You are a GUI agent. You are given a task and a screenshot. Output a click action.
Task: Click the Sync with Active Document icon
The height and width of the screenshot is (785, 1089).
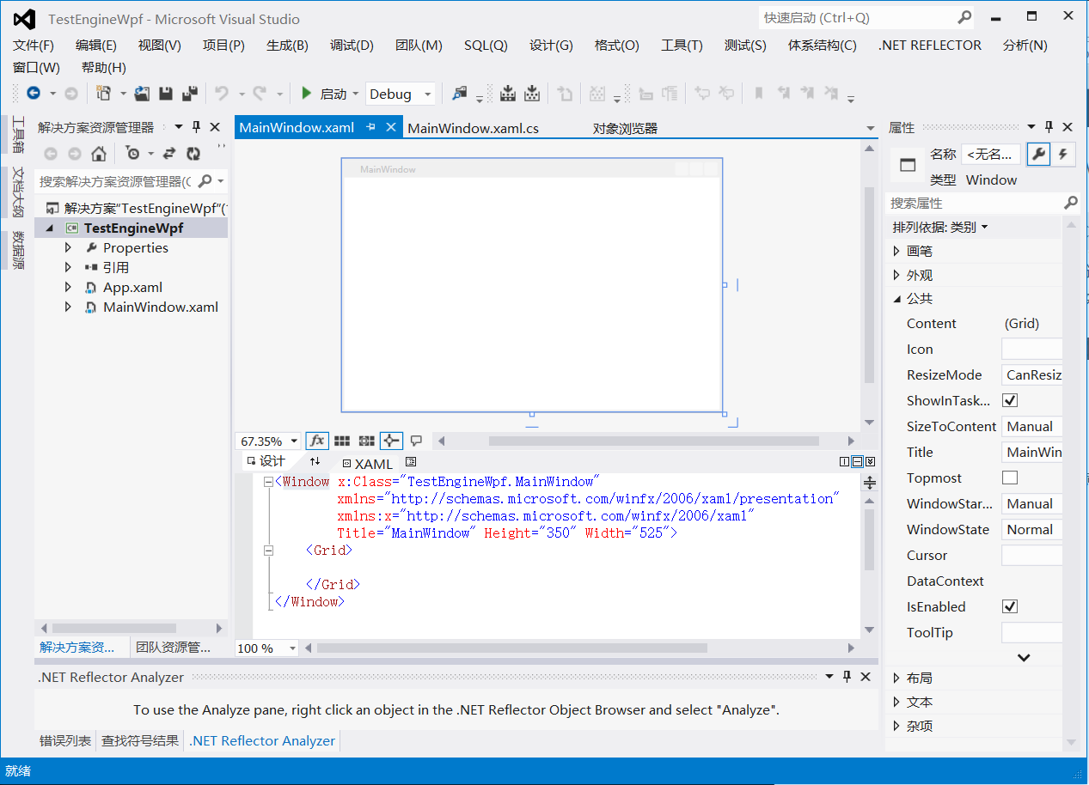(x=169, y=154)
